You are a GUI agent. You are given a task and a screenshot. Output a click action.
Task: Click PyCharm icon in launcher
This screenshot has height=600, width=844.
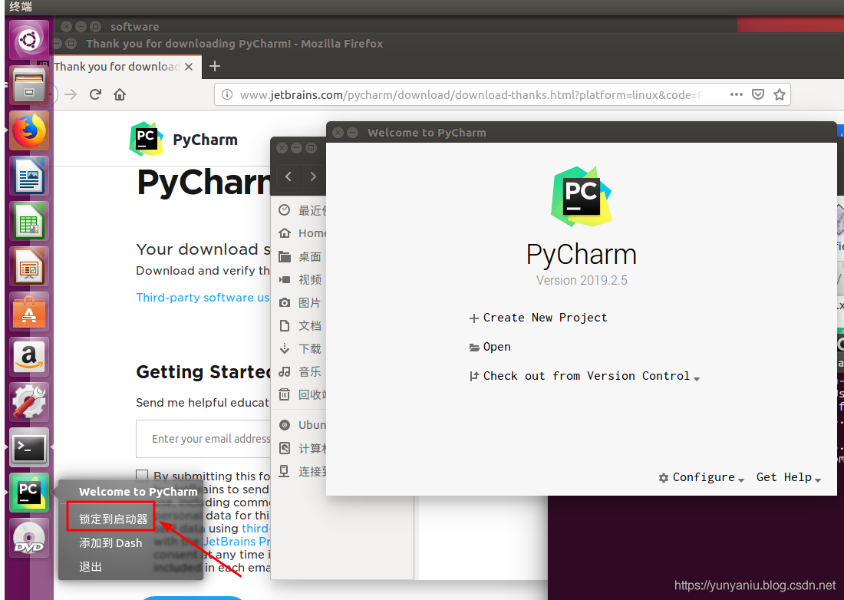coord(29,493)
